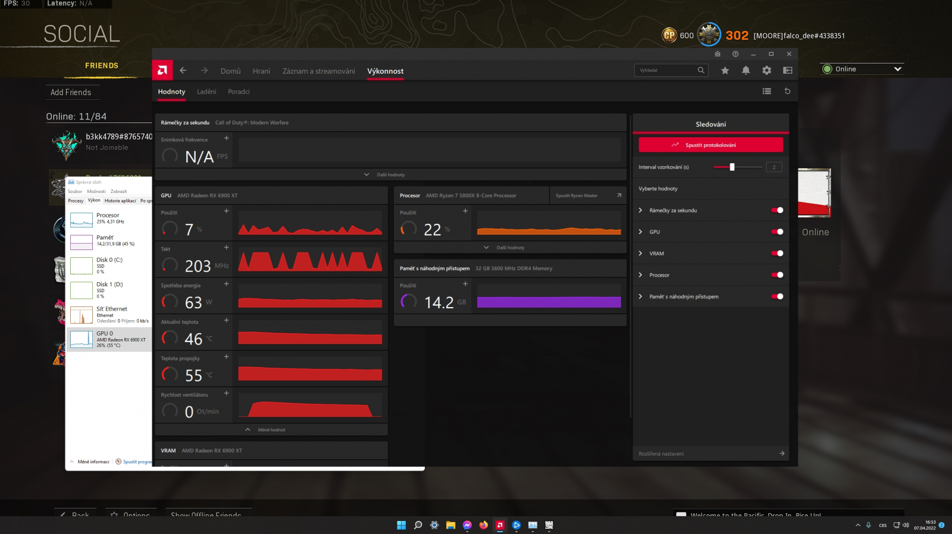This screenshot has height=534, width=952.
Task: Go back using the left arrow icon
Action: coord(183,71)
